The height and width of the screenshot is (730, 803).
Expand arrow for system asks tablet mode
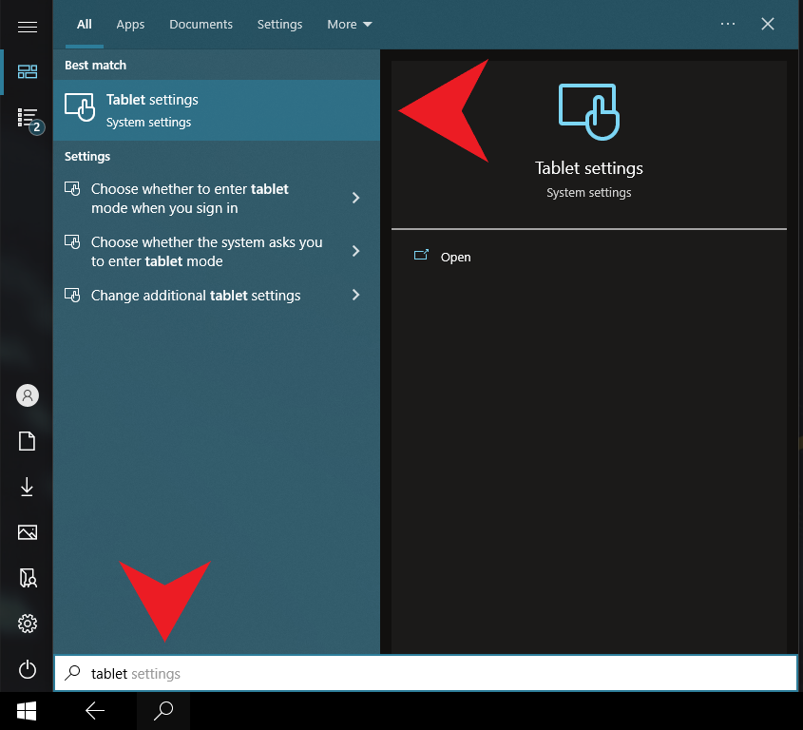click(x=356, y=251)
